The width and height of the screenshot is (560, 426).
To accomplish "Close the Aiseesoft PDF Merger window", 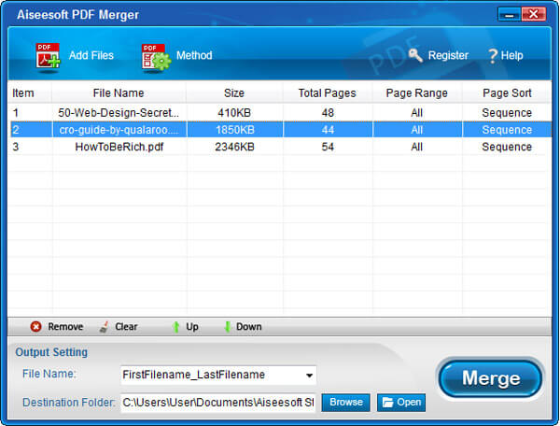I will pyautogui.click(x=533, y=15).
